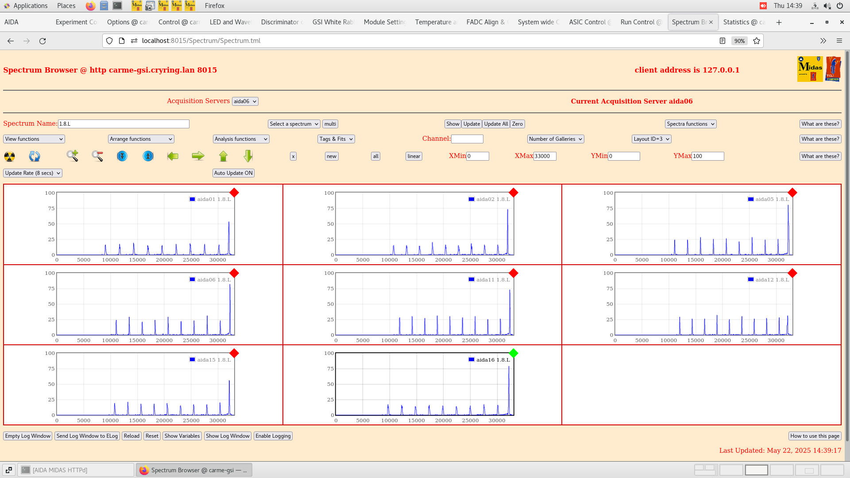
Task: Select the Temperature browser tab
Action: coord(435,22)
